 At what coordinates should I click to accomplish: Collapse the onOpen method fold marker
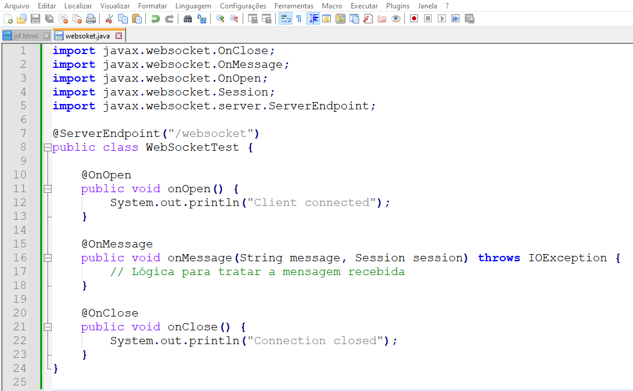(47, 189)
